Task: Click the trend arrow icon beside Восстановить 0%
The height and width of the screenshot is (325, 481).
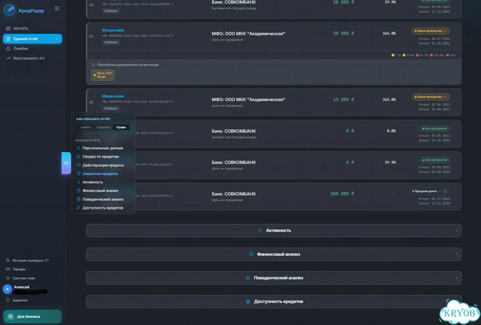Action: pos(8,58)
